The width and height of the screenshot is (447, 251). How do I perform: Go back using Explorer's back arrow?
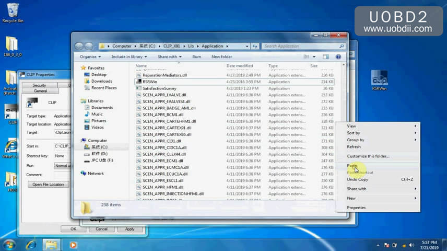(x=79, y=46)
